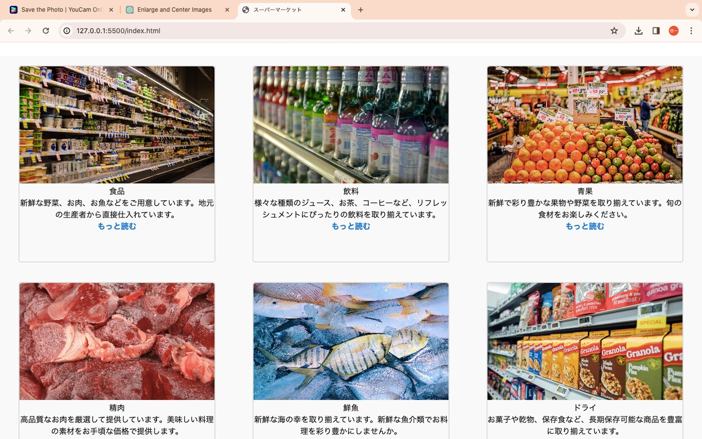The width and height of the screenshot is (702, 439).
Task: Click the 飲料 card title
Action: click(x=351, y=191)
